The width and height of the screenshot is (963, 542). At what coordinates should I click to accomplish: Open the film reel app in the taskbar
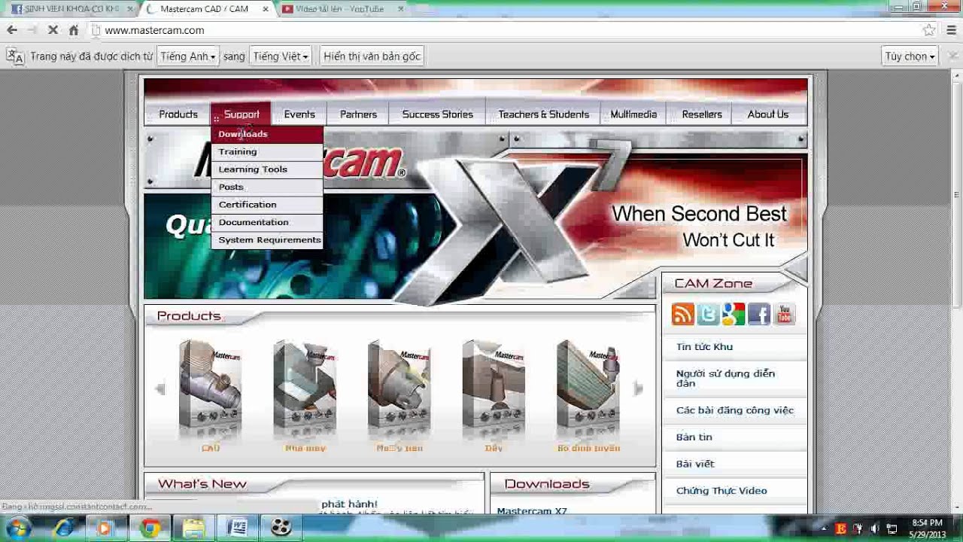coord(281,528)
